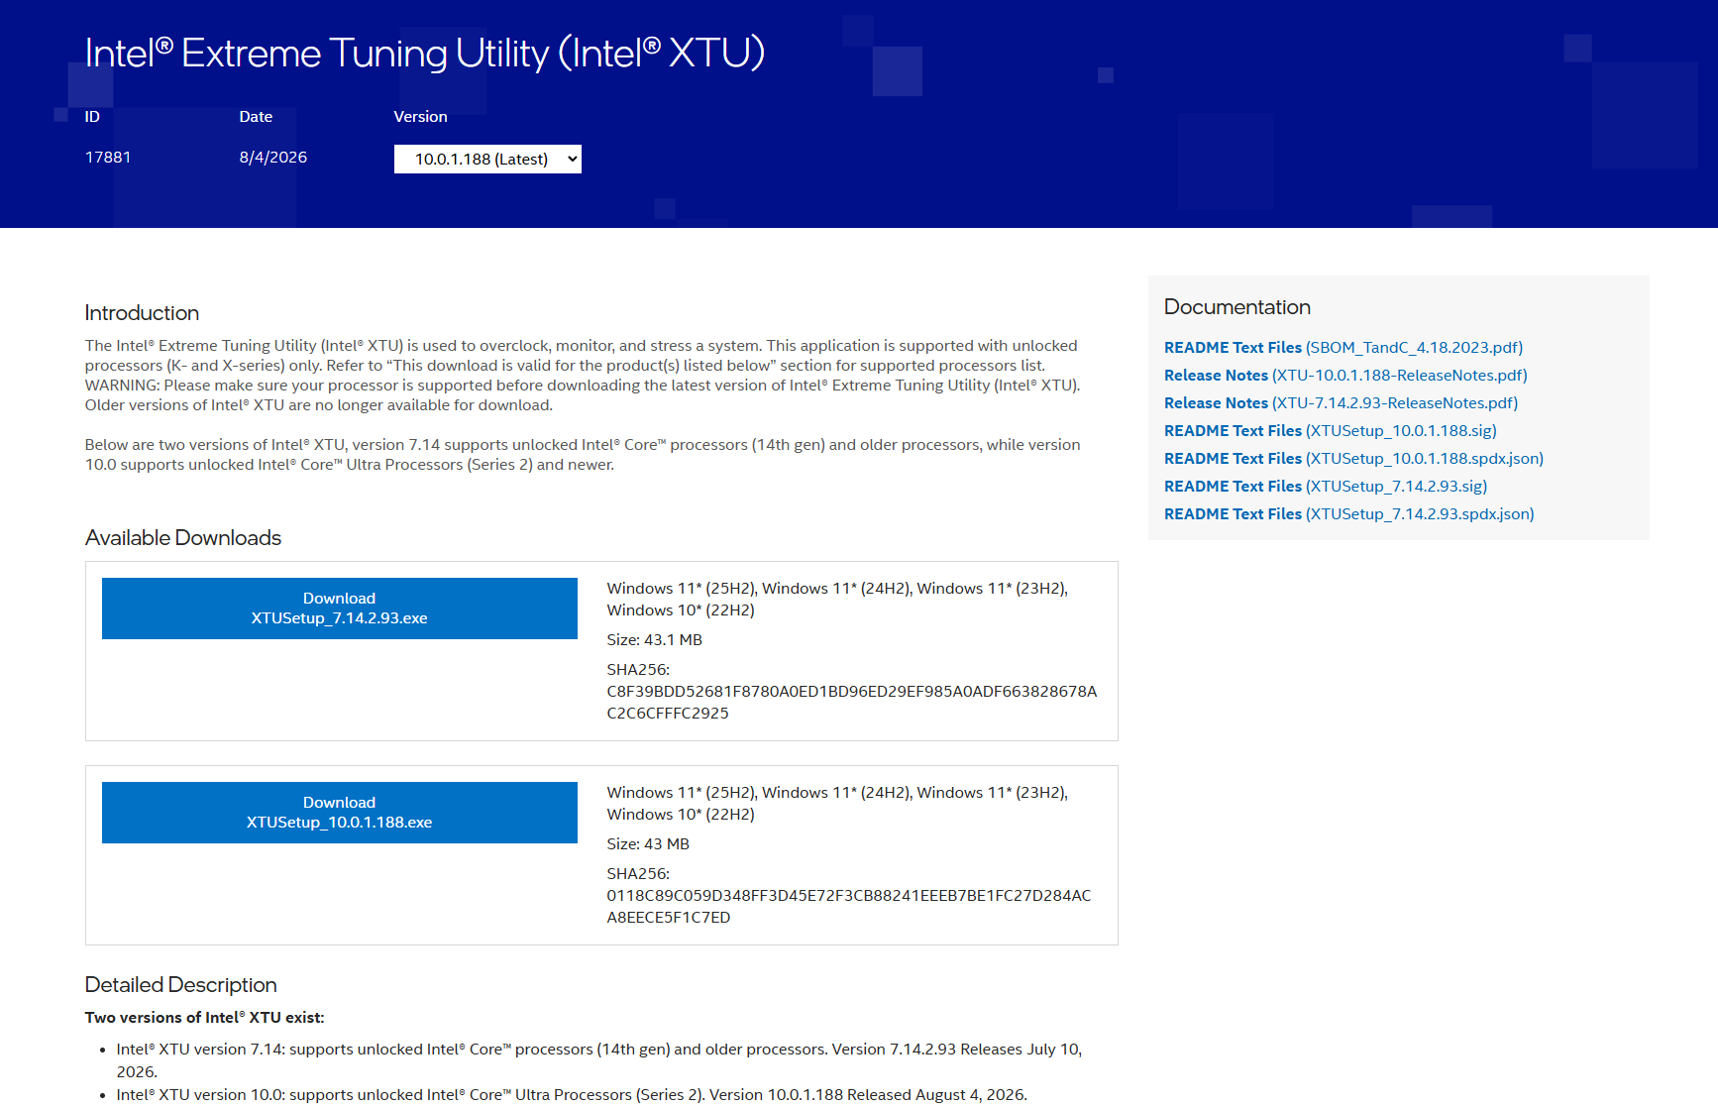Click the Introduction heading
This screenshot has width=1718, height=1108.
pyautogui.click(x=142, y=313)
